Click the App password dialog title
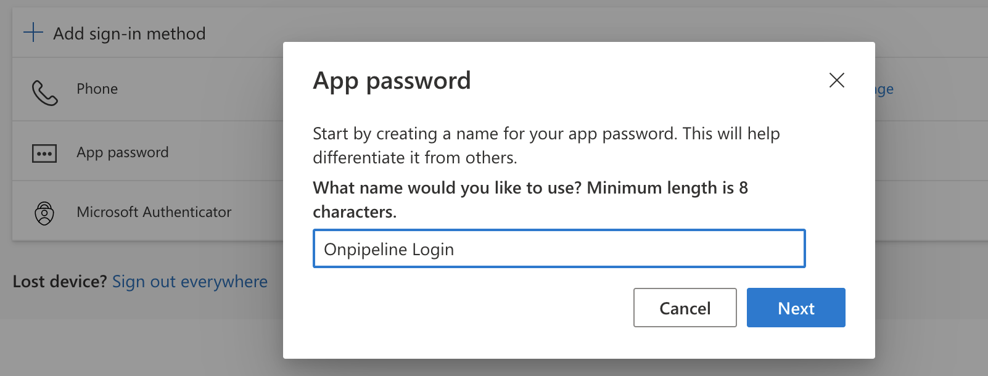The image size is (988, 376). point(392,80)
